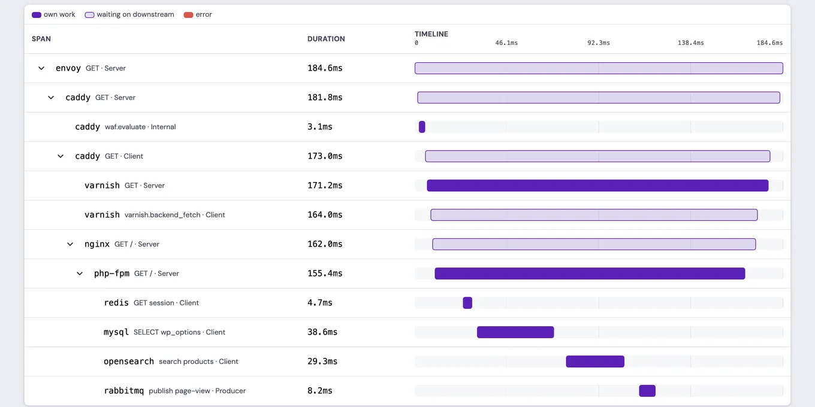Click the mysql SELECT wp_options timeline bar
Image resolution: width=815 pixels, height=407 pixels.
coord(515,332)
